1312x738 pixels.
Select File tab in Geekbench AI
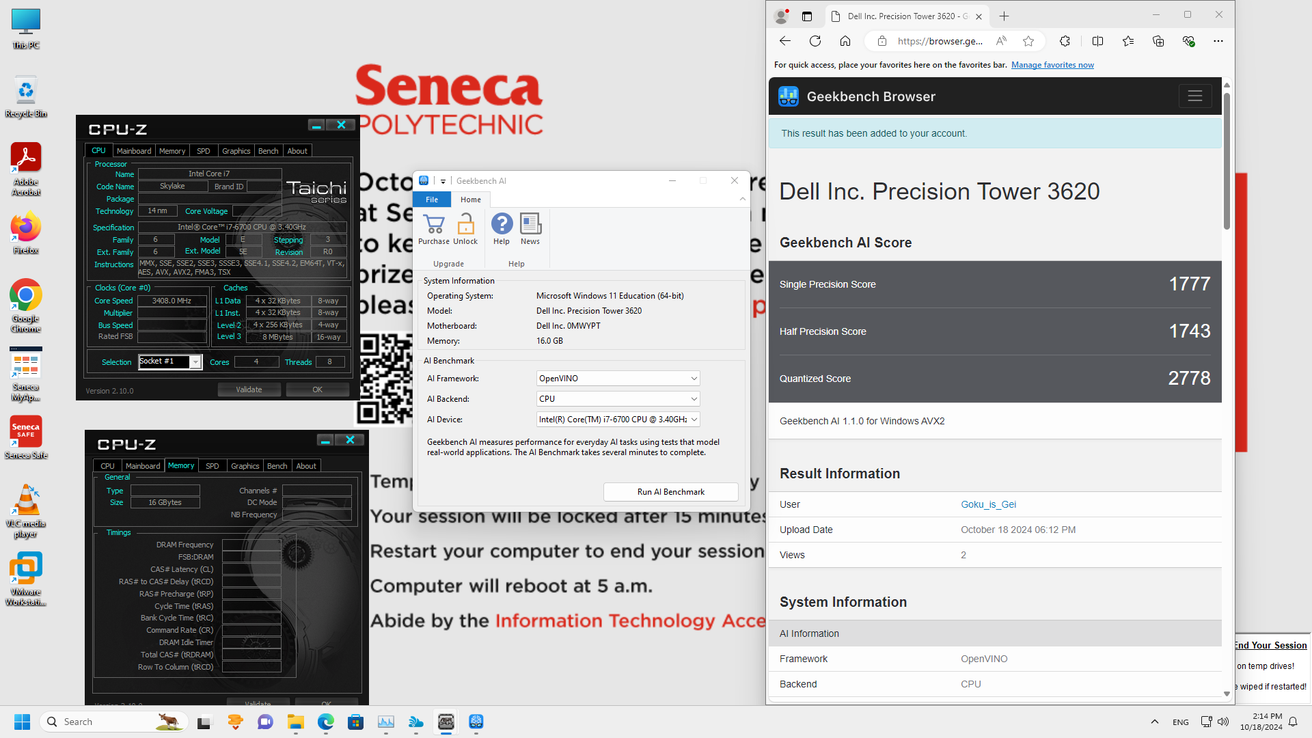click(432, 200)
